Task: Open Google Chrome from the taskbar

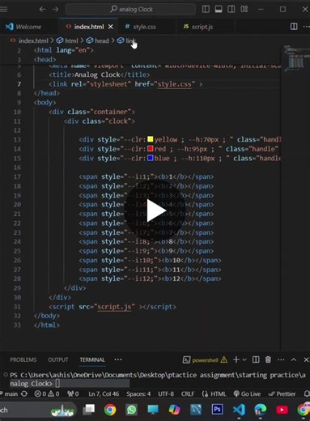Action: click(x=110, y=410)
